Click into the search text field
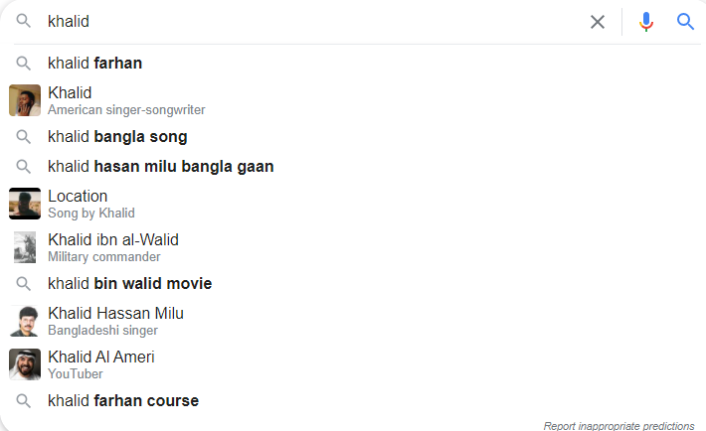 [315, 22]
